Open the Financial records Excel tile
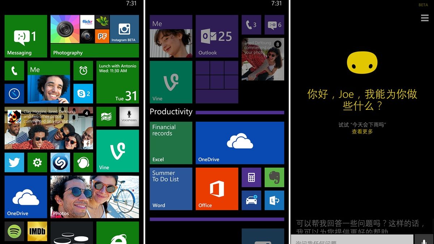This screenshot has width=434, height=244. click(171, 143)
